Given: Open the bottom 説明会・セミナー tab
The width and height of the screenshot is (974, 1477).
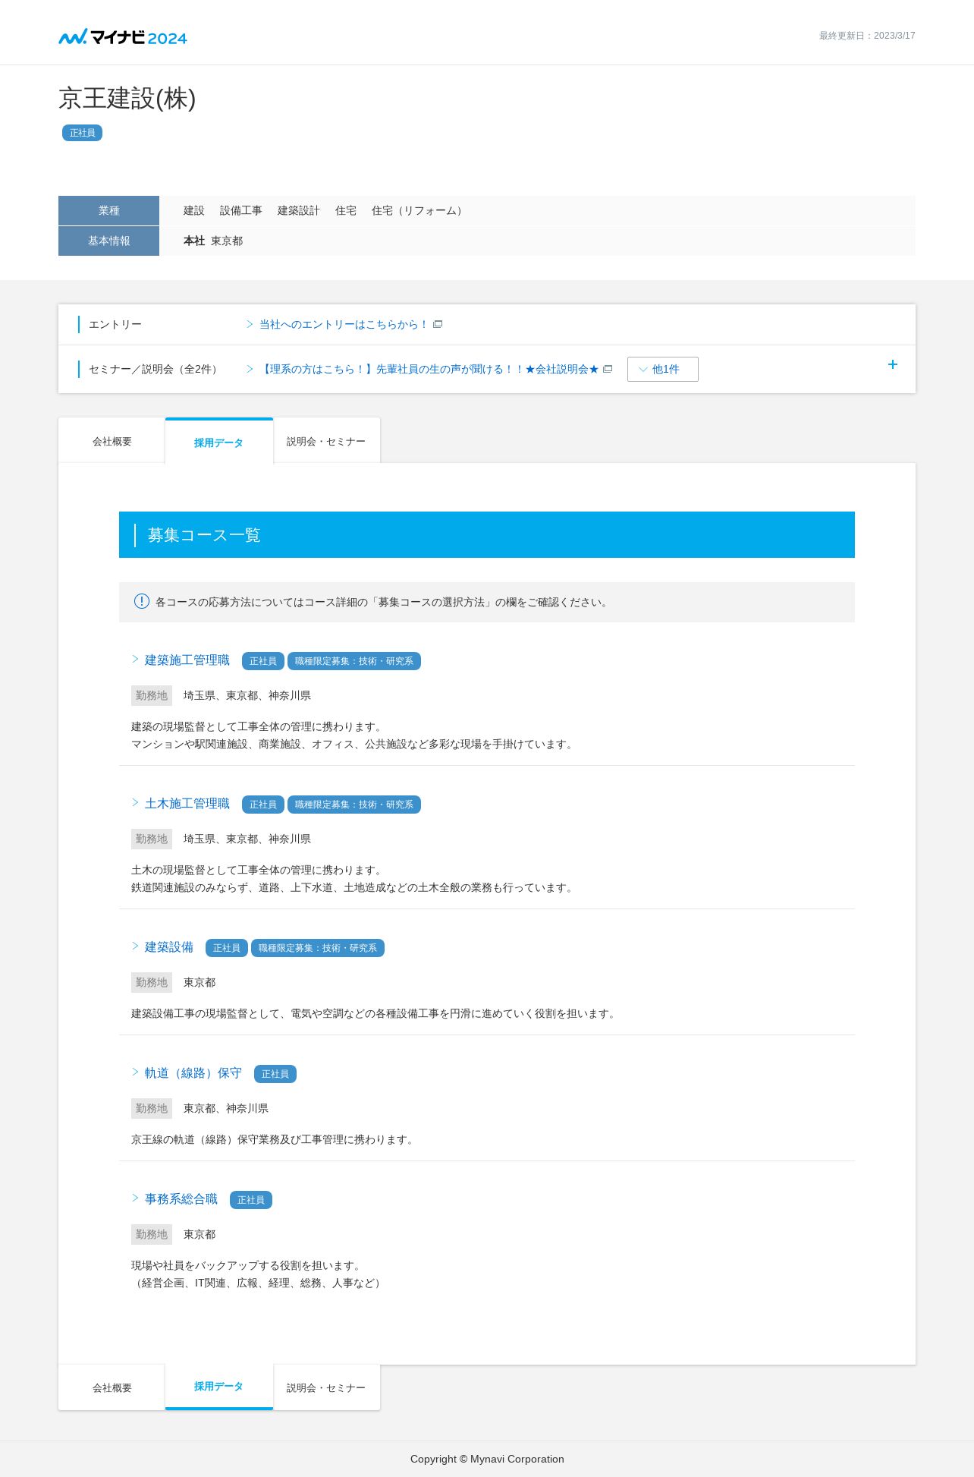Looking at the screenshot, I should pyautogui.click(x=326, y=1387).
